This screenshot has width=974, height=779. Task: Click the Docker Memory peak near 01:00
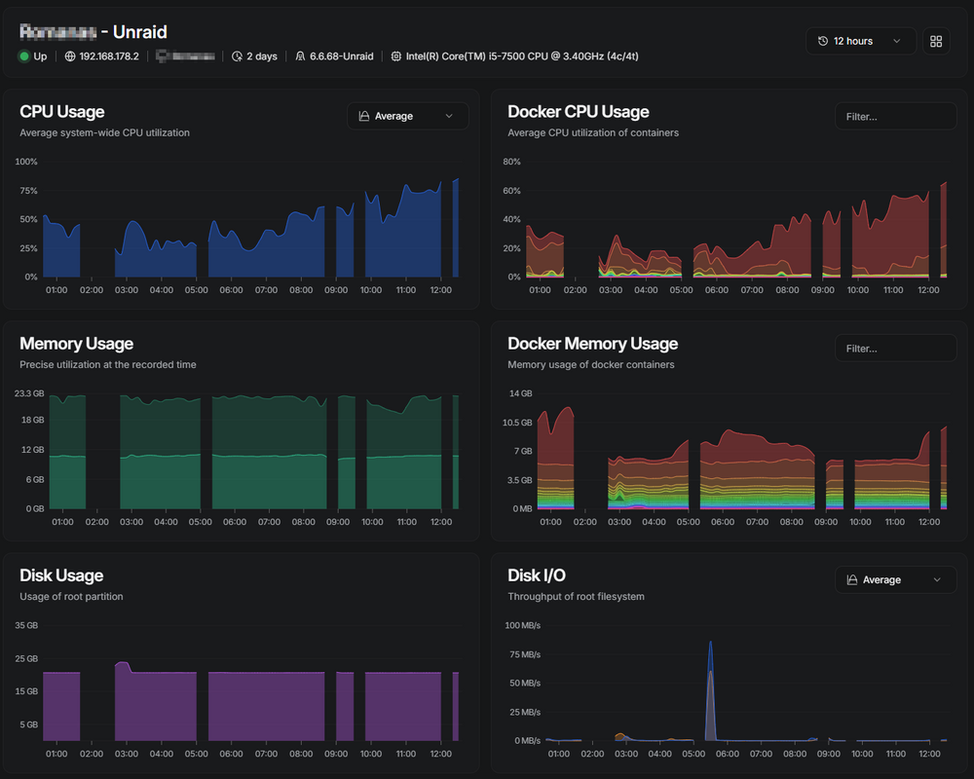[567, 411]
